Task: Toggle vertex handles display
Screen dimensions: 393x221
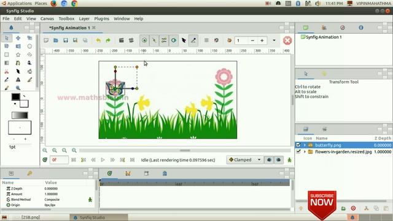Action: point(154,41)
